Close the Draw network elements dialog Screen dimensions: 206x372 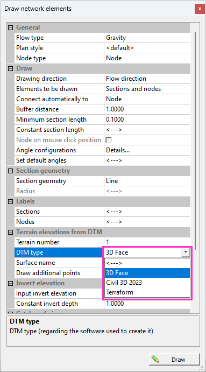pyautogui.click(x=200, y=9)
